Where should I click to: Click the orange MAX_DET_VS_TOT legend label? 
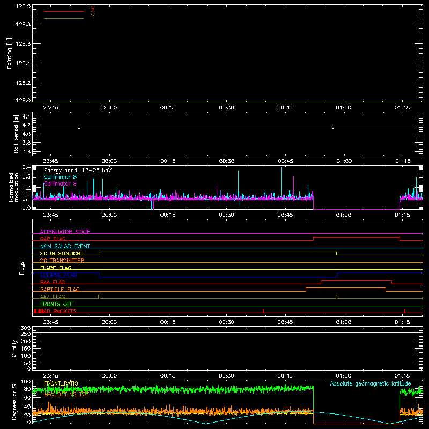click(66, 394)
